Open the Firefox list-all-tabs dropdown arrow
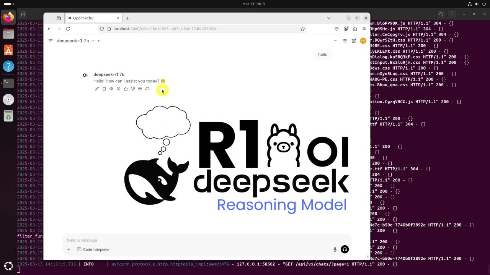 328,18
